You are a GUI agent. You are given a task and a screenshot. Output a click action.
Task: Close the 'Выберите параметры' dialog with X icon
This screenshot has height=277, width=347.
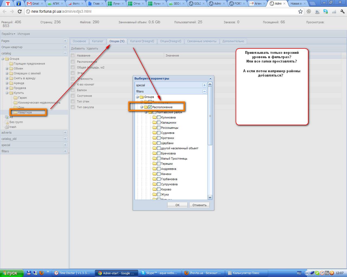click(x=210, y=78)
